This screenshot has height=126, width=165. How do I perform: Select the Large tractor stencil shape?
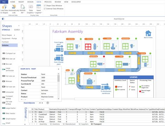(x=9, y=108)
